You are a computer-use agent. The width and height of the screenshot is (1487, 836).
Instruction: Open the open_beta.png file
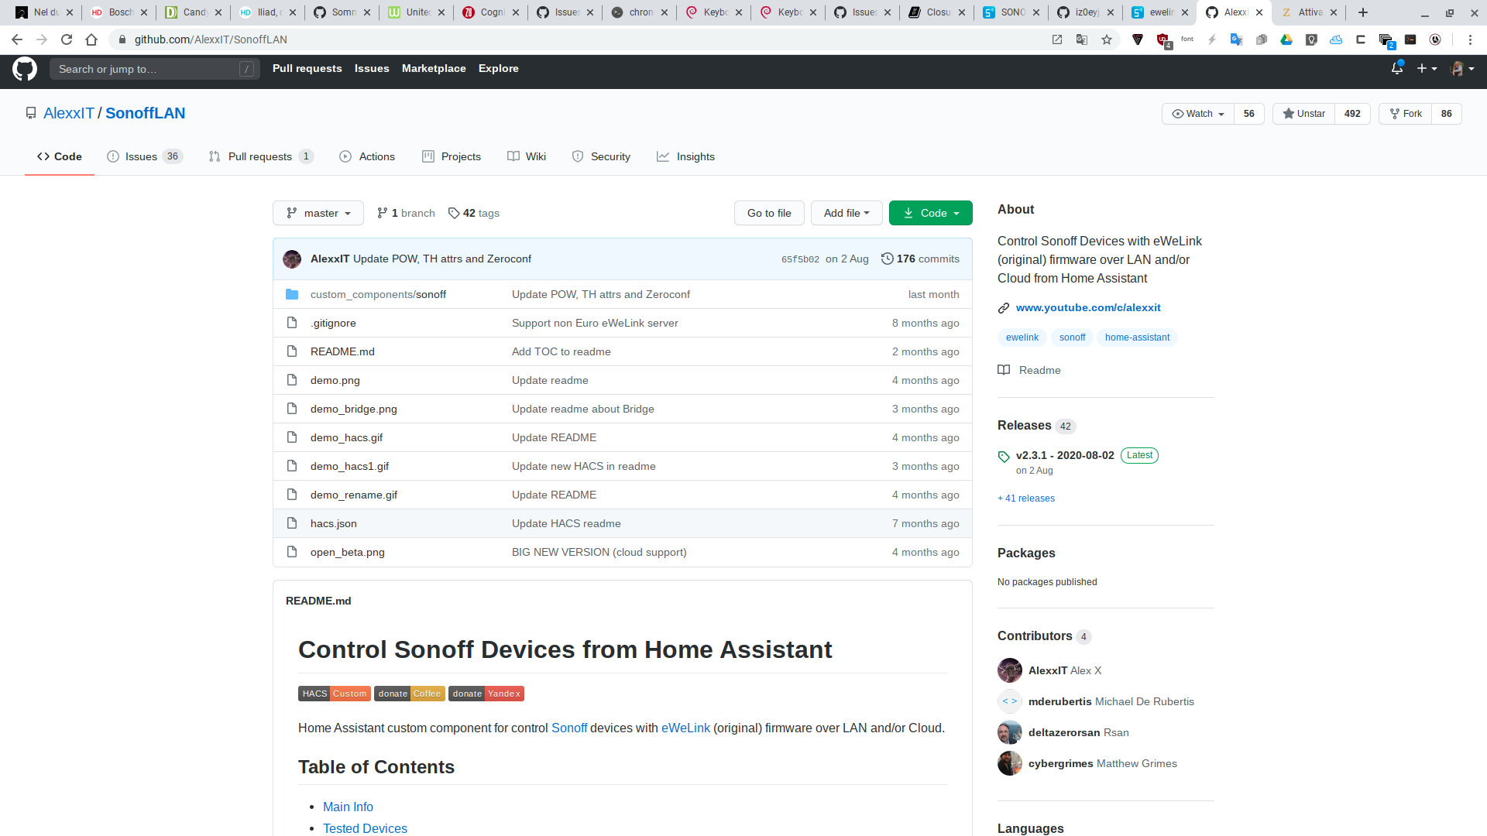(348, 552)
